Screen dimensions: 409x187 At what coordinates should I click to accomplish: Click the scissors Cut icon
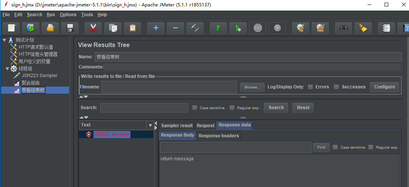pos(93,28)
